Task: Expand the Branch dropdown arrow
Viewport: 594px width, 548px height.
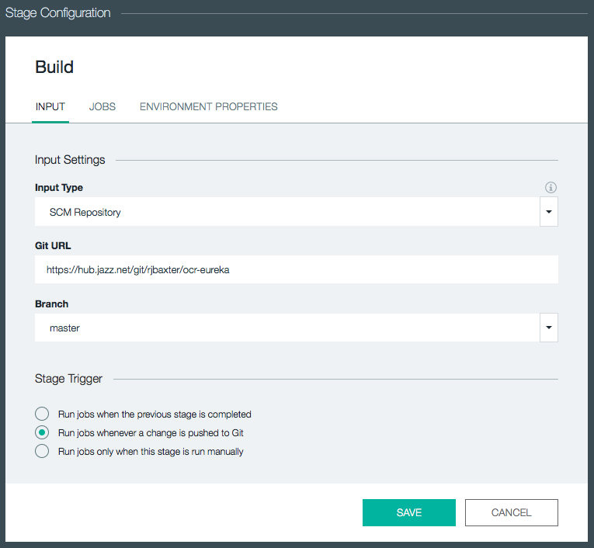Action: 548,328
